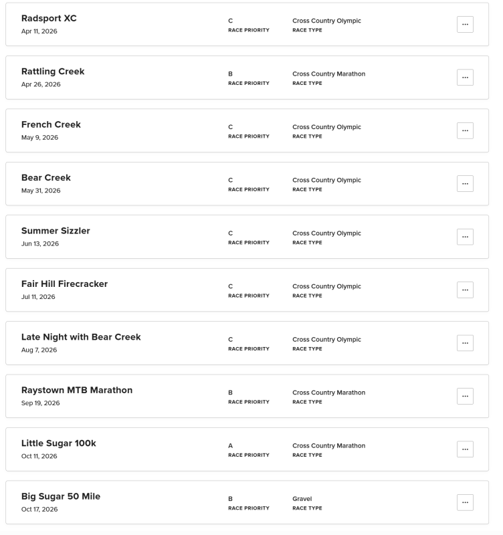The height and width of the screenshot is (535, 503).
Task: Click the three-dot button for French Creek
Action: tap(465, 130)
